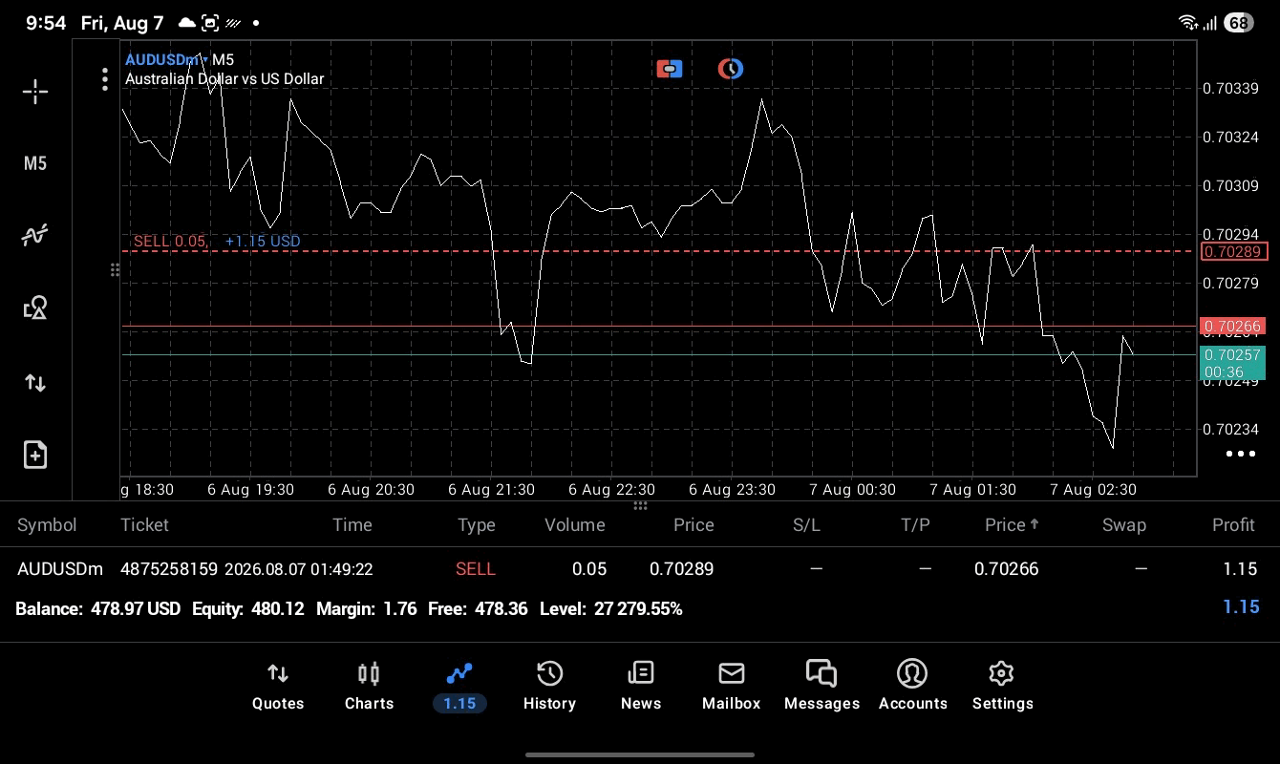Screen dimensions: 1280x764
Task: Activate the crosshair cursor tool
Action: [x=35, y=92]
